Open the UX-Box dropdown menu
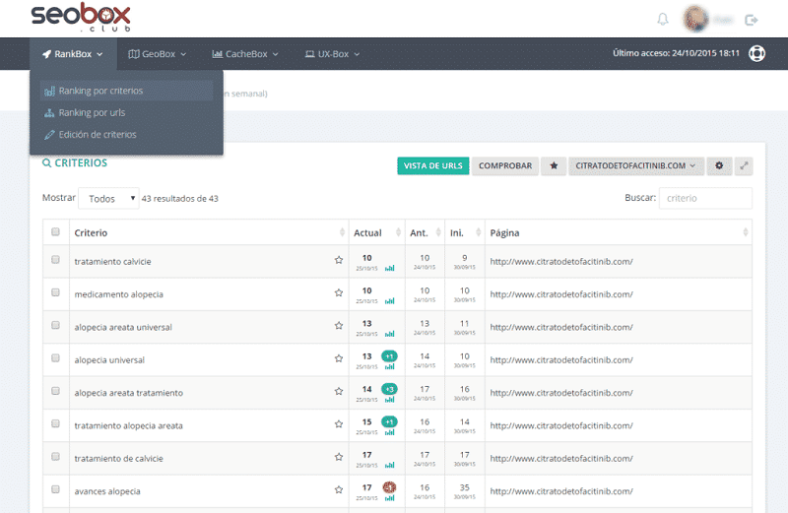The image size is (788, 513). (333, 54)
